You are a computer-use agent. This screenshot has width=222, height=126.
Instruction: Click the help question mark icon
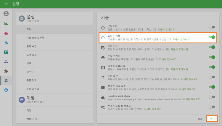(6, 90)
